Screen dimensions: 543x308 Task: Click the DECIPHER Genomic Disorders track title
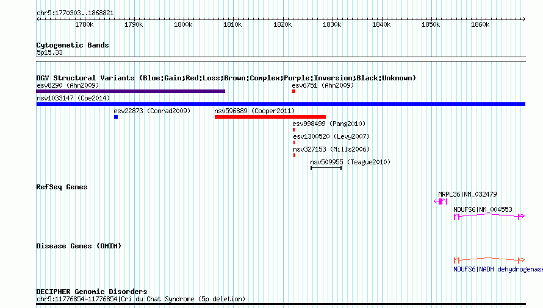pyautogui.click(x=92, y=292)
